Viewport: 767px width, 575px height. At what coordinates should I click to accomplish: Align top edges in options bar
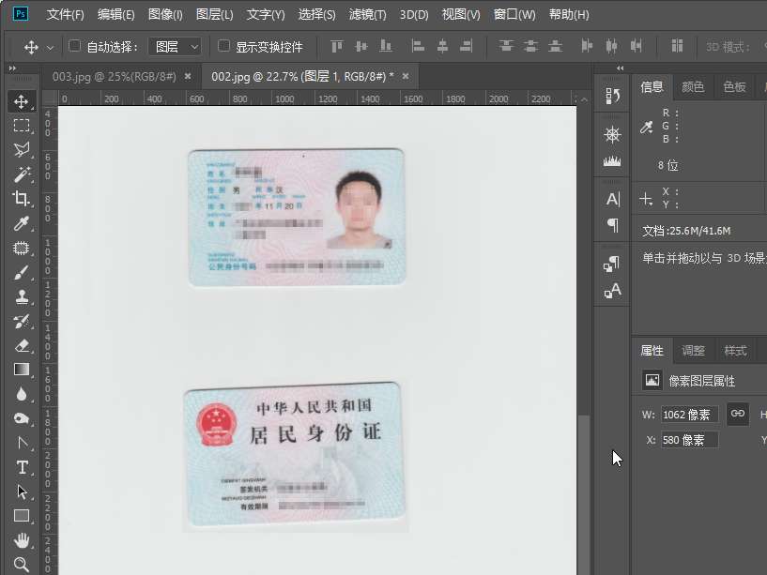(x=336, y=47)
